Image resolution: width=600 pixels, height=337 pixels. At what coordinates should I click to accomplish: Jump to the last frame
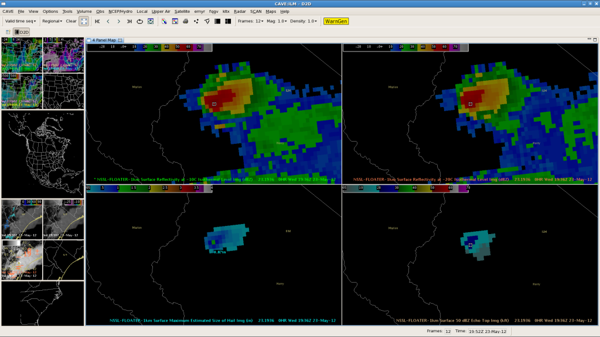129,21
